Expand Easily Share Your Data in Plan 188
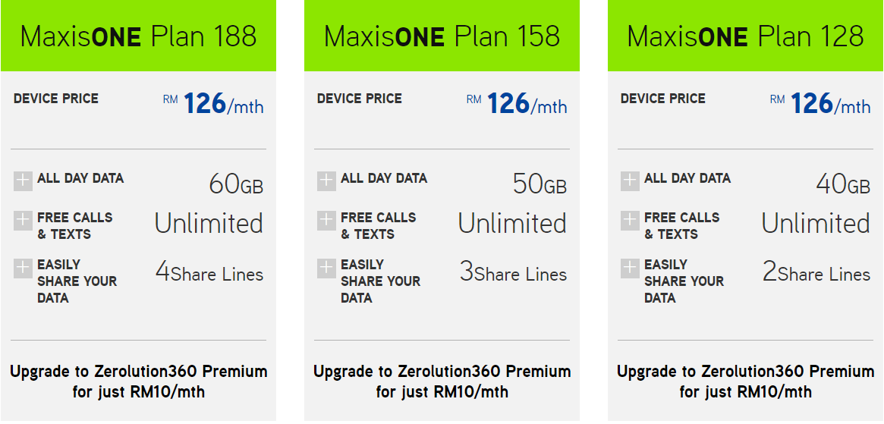884x424 pixels. [x=23, y=268]
